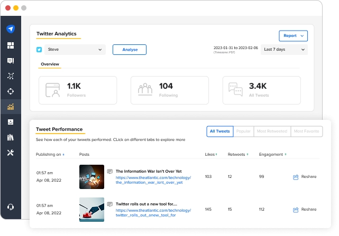The width and height of the screenshot is (339, 236).
Task: Open the posts message icon in sidebar
Action: click(x=11, y=61)
